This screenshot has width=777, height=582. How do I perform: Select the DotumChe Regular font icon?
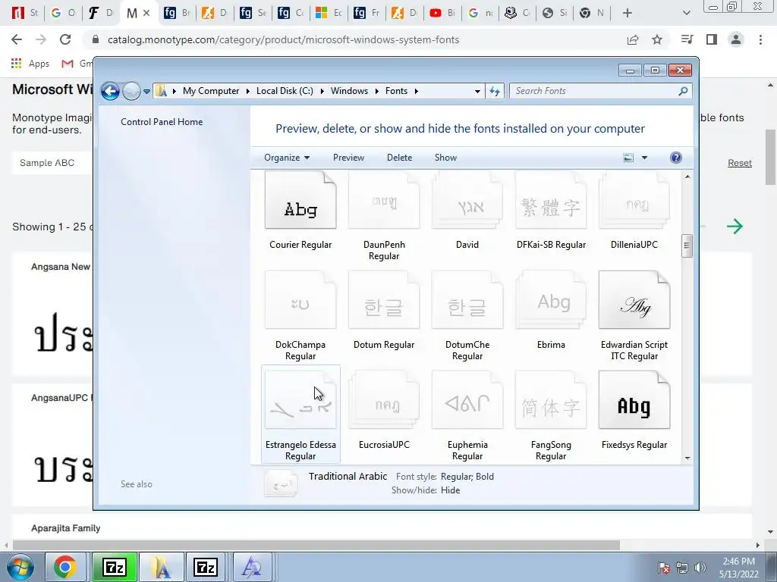pyautogui.click(x=467, y=300)
